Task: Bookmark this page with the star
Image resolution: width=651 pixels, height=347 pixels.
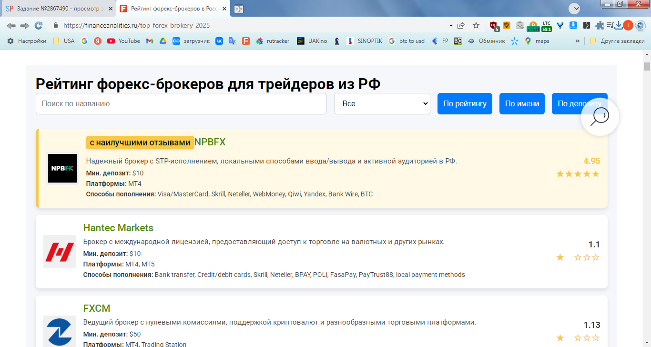Action: pos(476,26)
